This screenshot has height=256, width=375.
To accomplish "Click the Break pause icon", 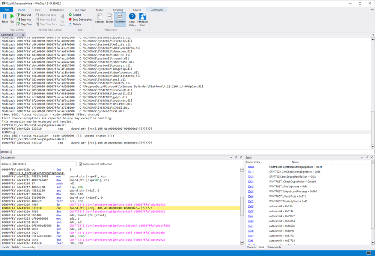I will [5, 16].
